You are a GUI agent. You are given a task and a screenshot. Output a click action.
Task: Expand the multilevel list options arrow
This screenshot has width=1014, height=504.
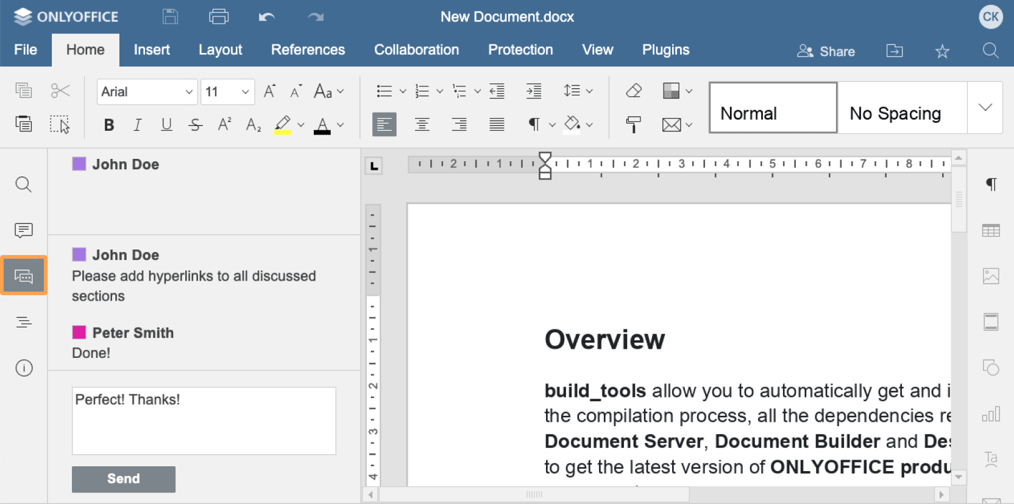pos(478,91)
